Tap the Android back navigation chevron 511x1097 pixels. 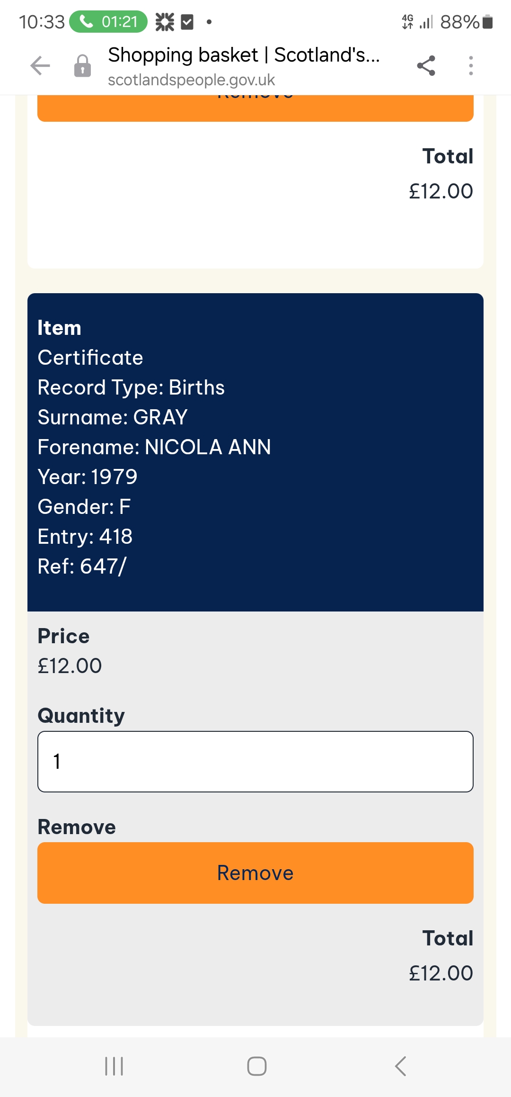click(400, 1066)
